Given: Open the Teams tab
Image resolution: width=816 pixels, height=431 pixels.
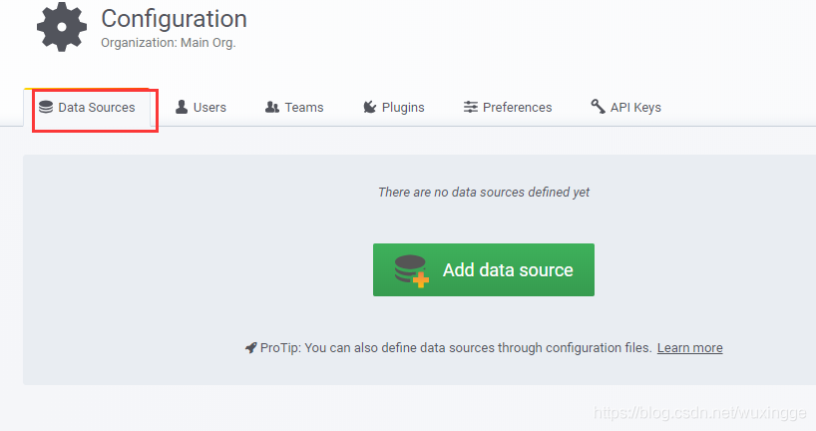Looking at the screenshot, I should (x=304, y=107).
